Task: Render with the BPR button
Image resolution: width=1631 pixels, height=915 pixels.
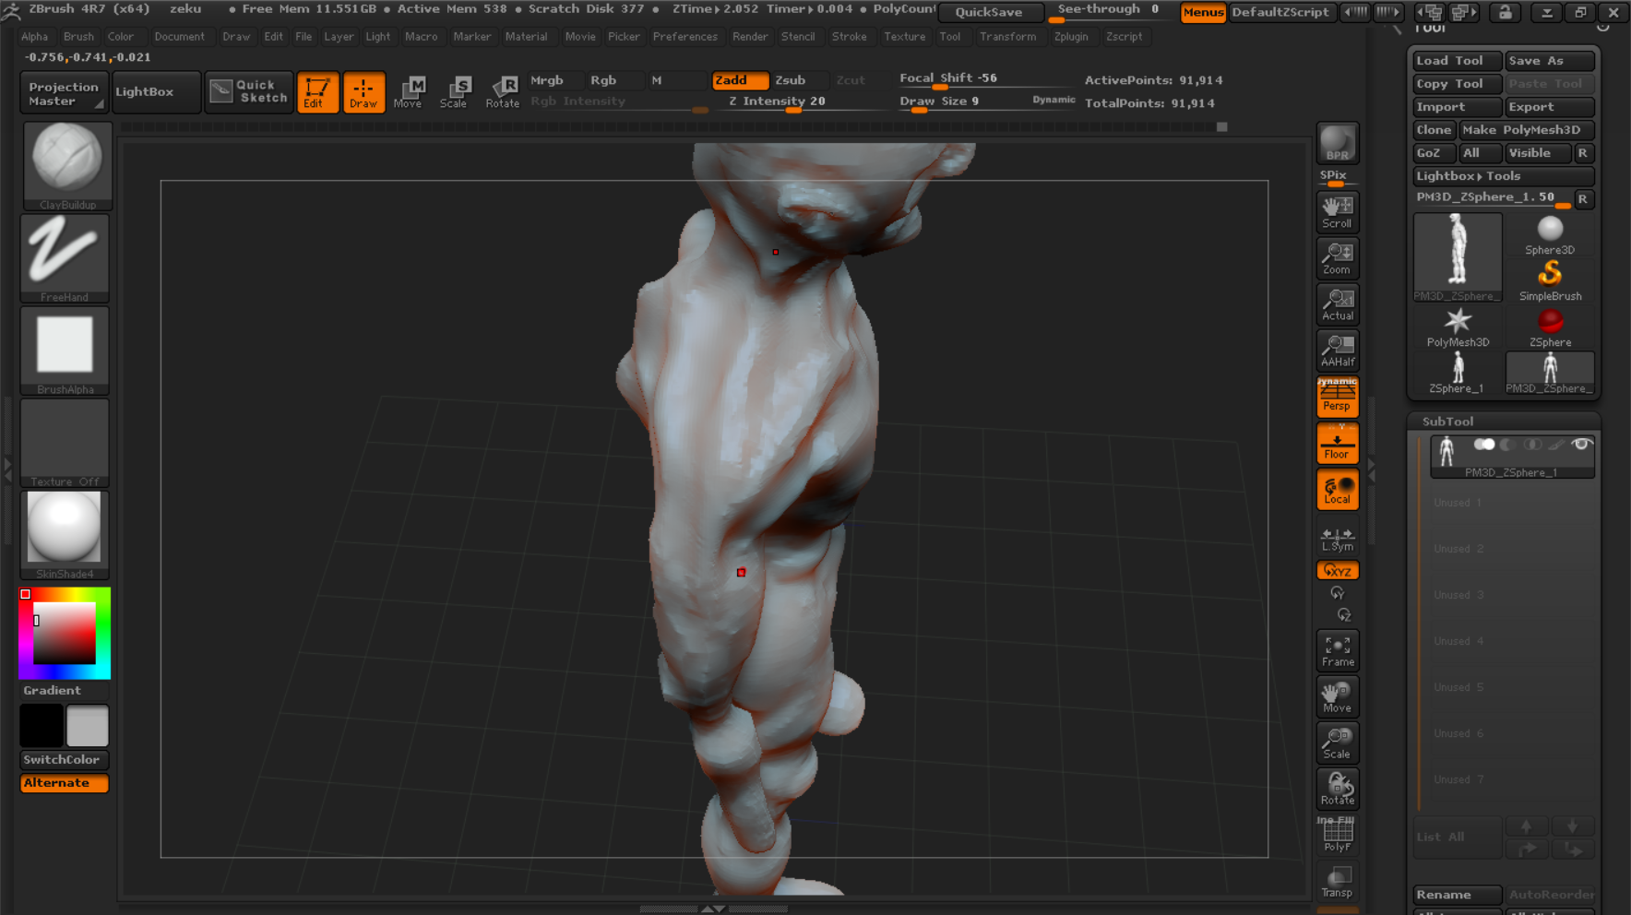Action: 1337,143
